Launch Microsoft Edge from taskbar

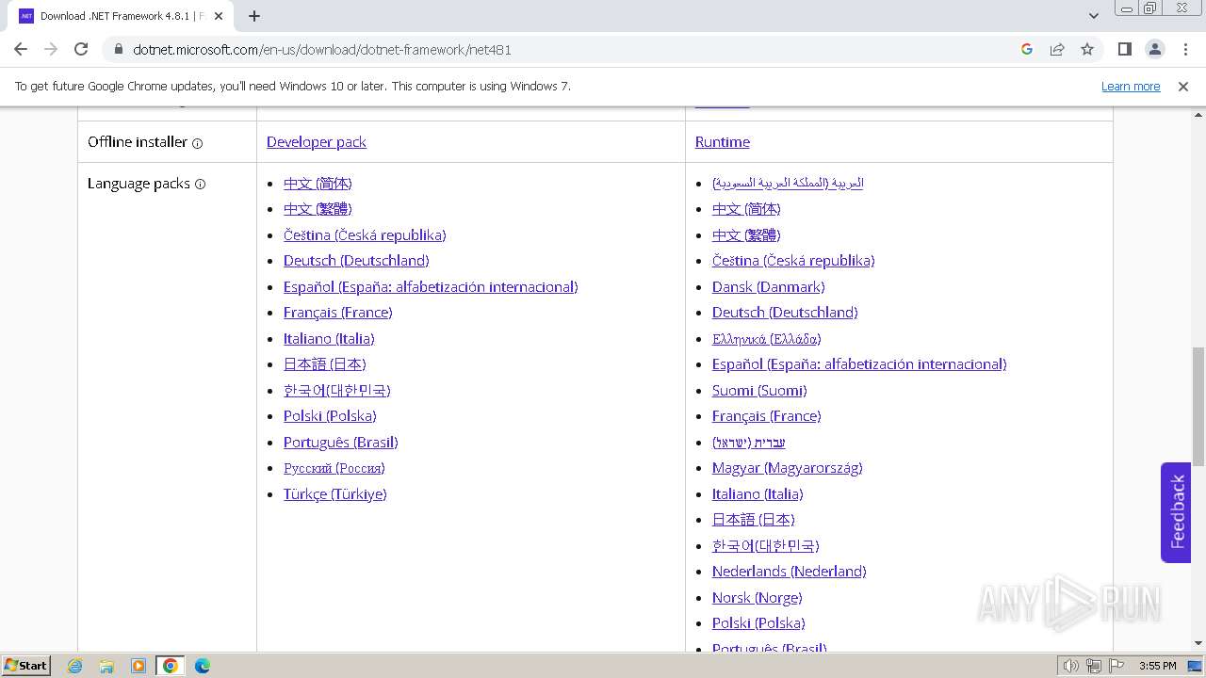[203, 666]
